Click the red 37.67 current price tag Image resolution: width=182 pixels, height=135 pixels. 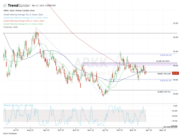tap(176, 73)
